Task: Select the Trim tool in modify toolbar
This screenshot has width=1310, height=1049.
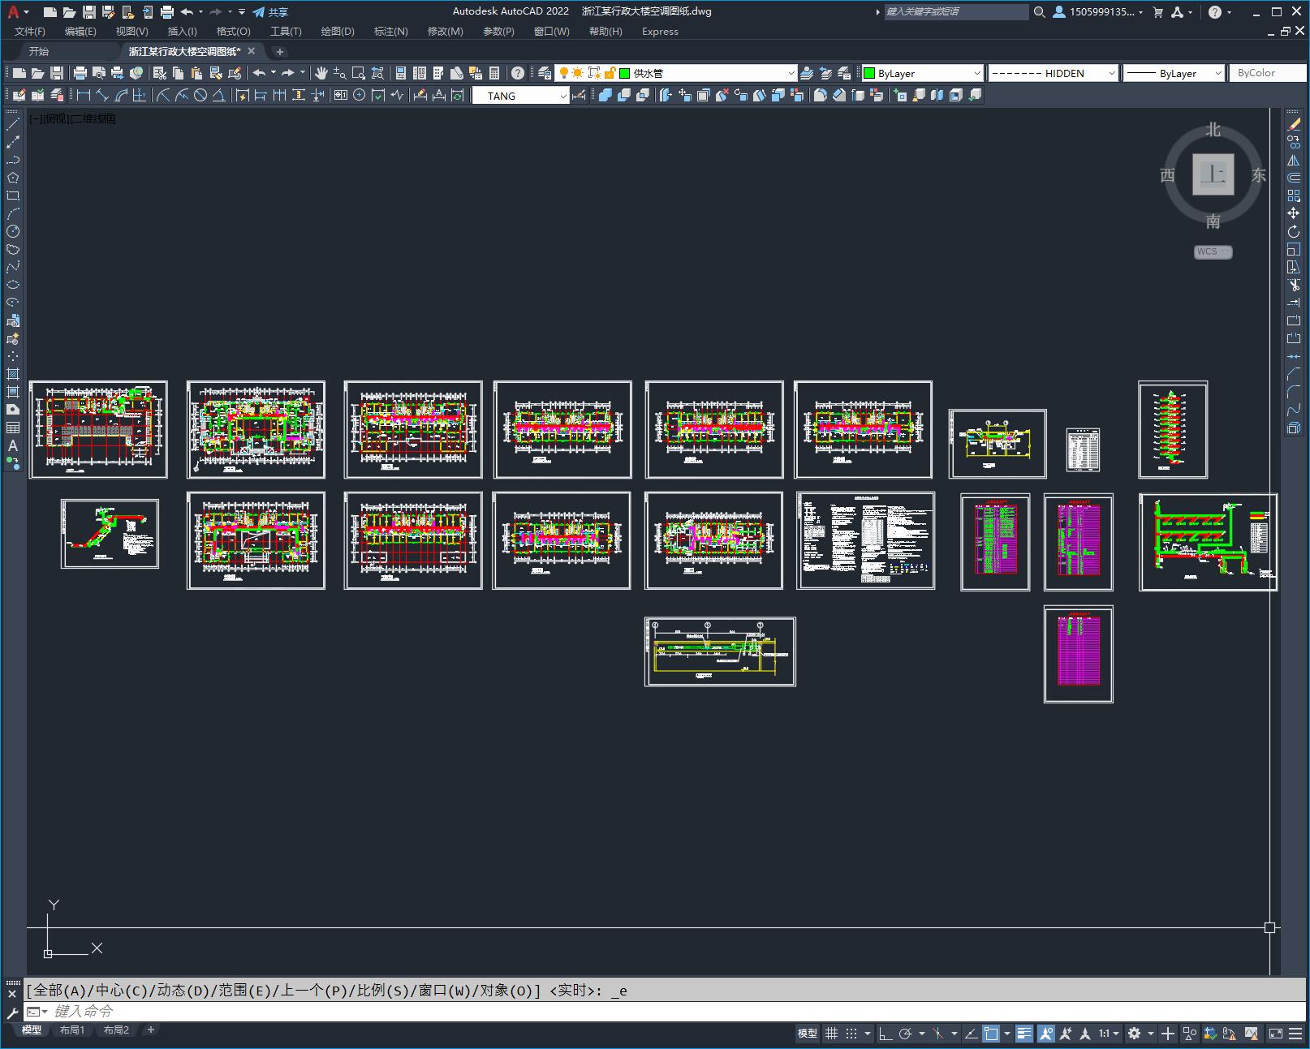Action: (x=1294, y=285)
